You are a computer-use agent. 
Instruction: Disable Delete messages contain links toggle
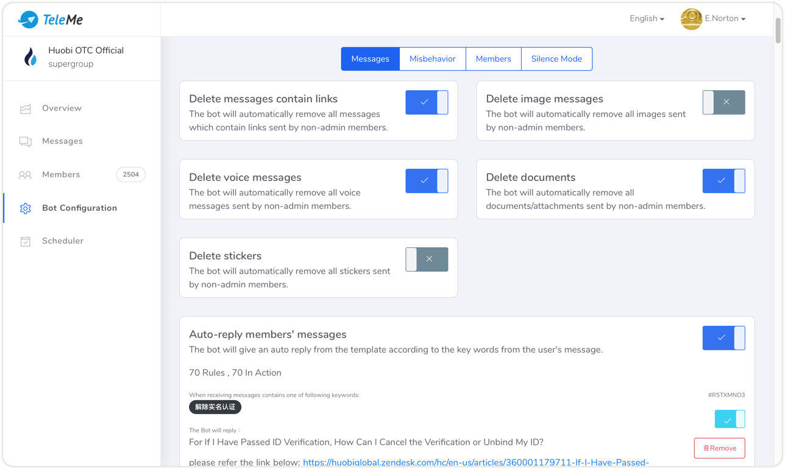point(427,102)
